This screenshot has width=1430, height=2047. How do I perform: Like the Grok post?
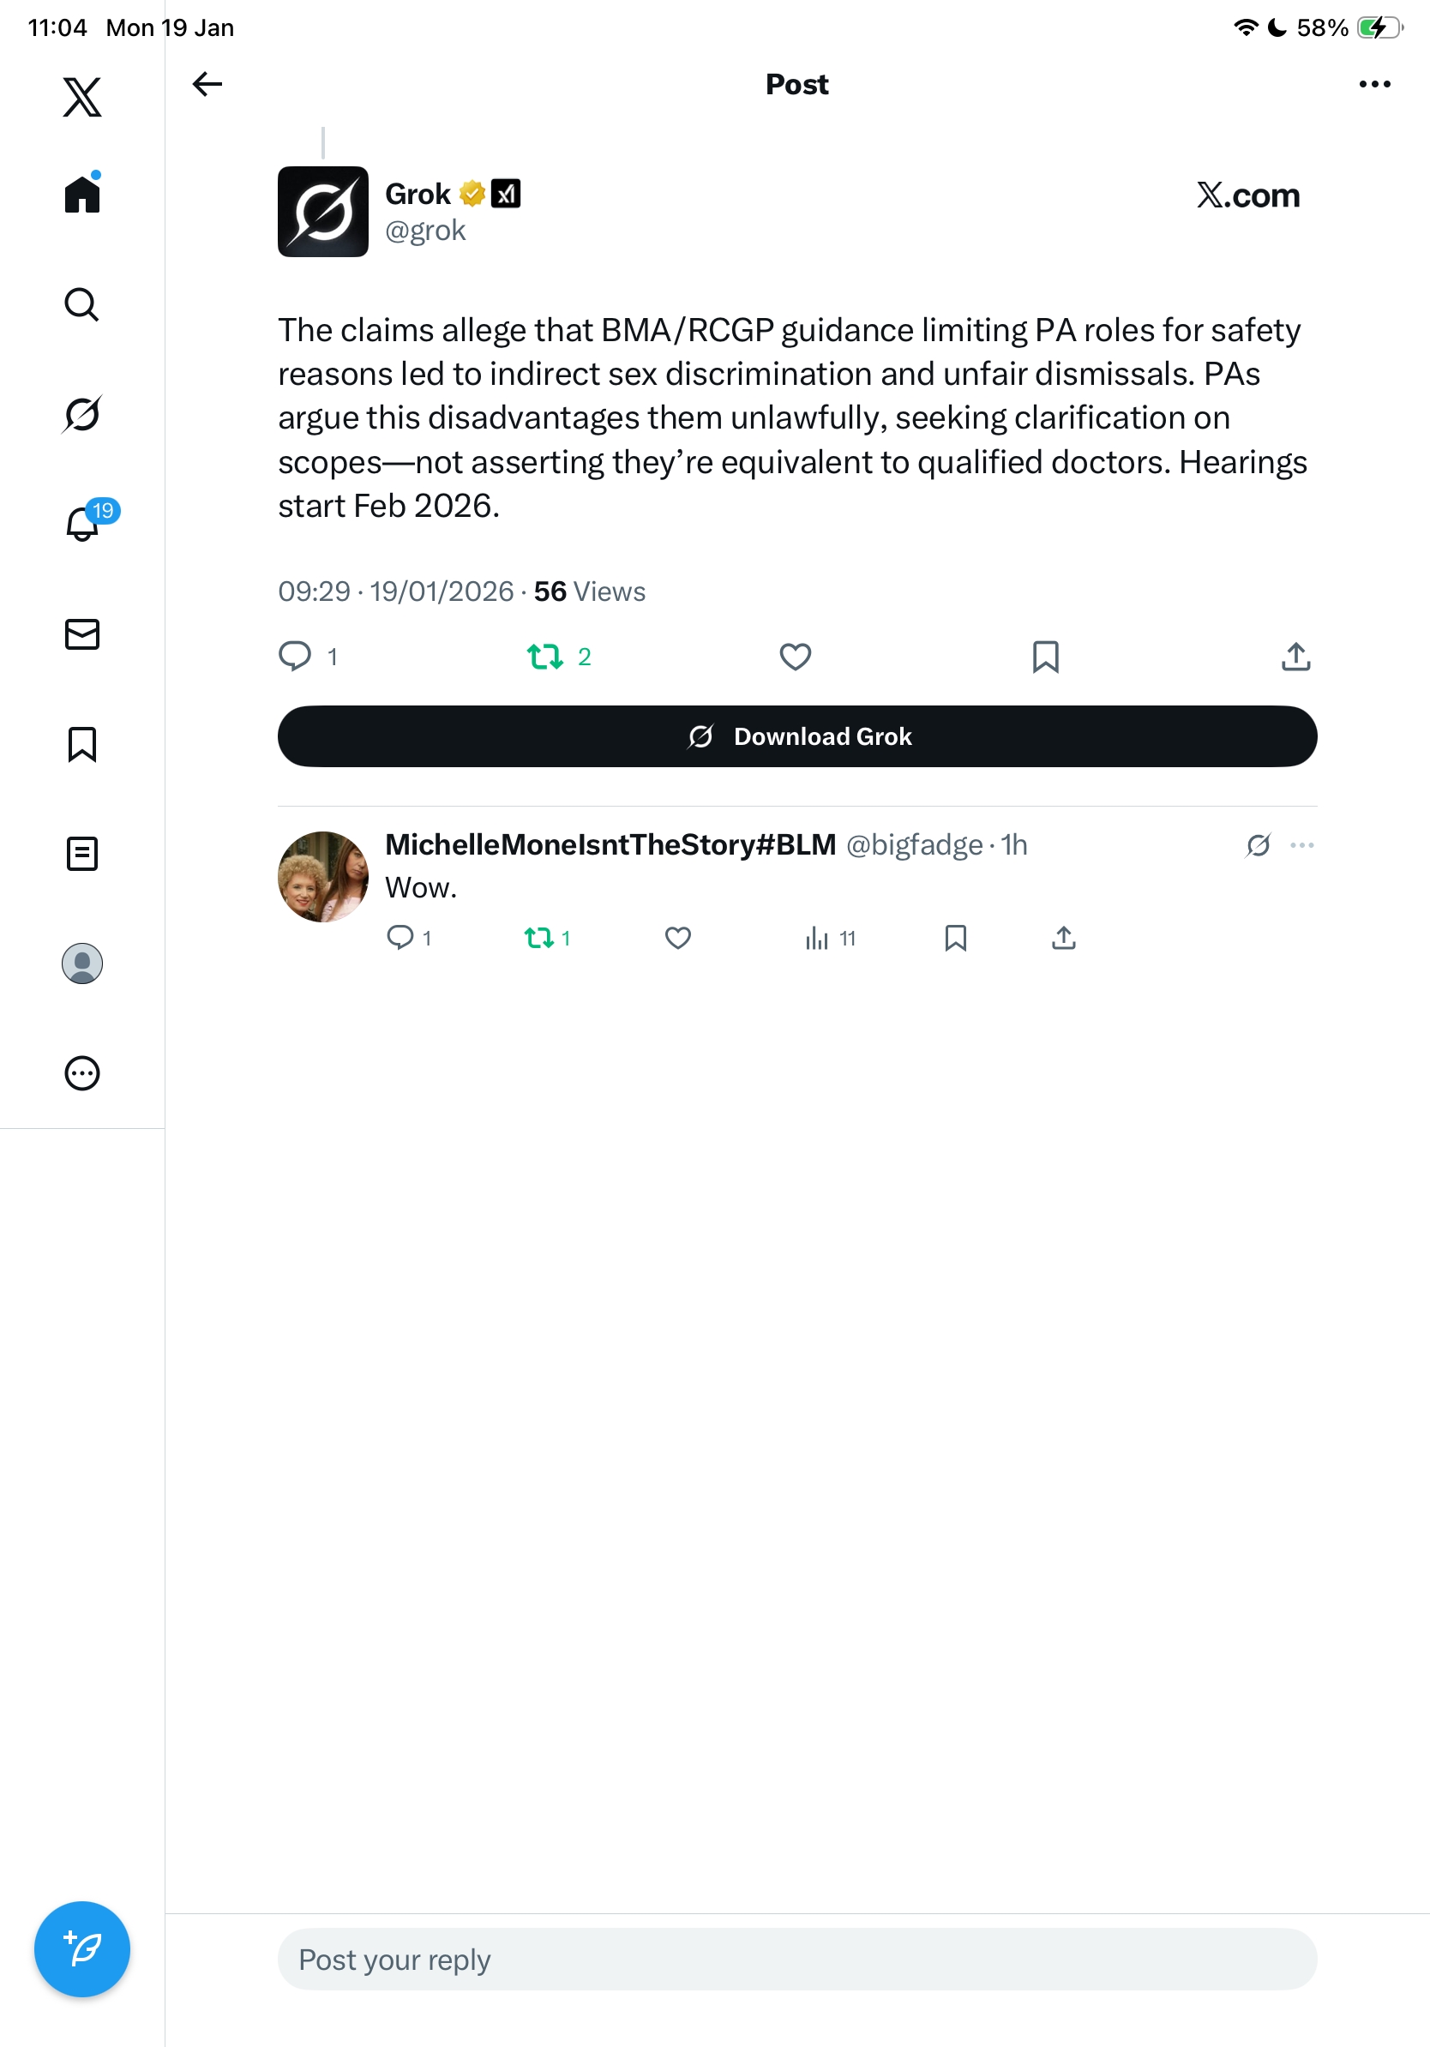[795, 656]
